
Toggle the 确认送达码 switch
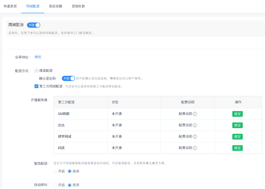(68, 78)
